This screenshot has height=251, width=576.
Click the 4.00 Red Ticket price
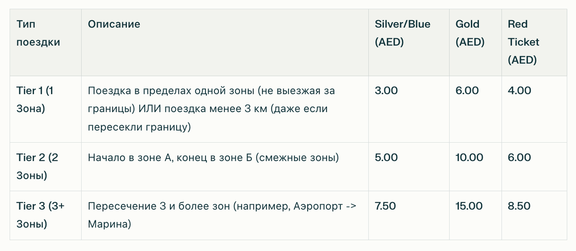click(x=519, y=90)
